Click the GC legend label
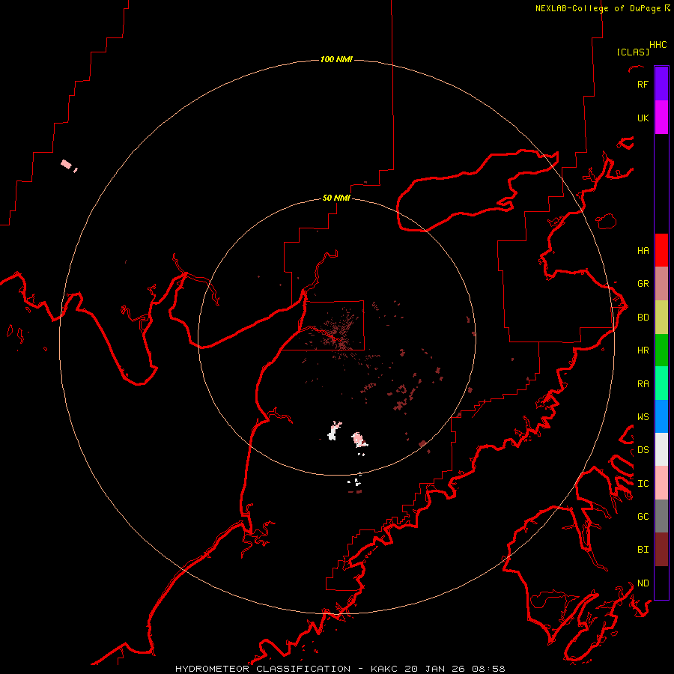This screenshot has height=674, width=674. click(643, 516)
